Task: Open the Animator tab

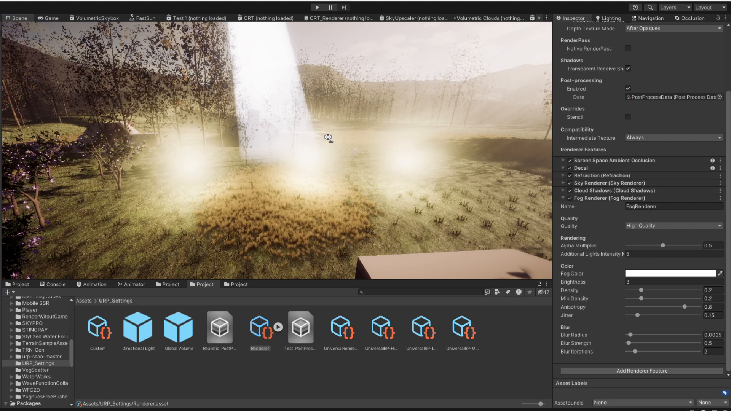Action: (131, 284)
